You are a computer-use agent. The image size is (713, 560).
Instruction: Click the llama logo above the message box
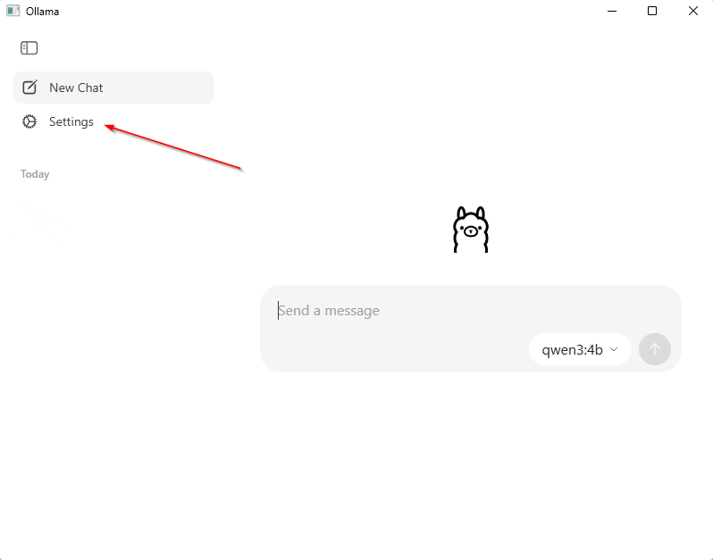(x=471, y=229)
